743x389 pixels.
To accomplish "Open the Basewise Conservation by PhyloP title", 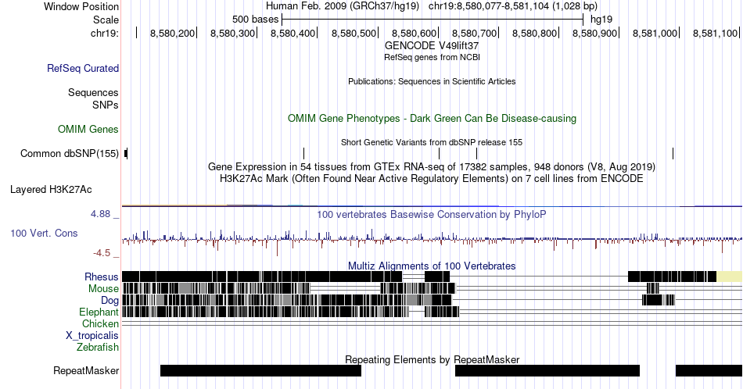I will click(432, 215).
